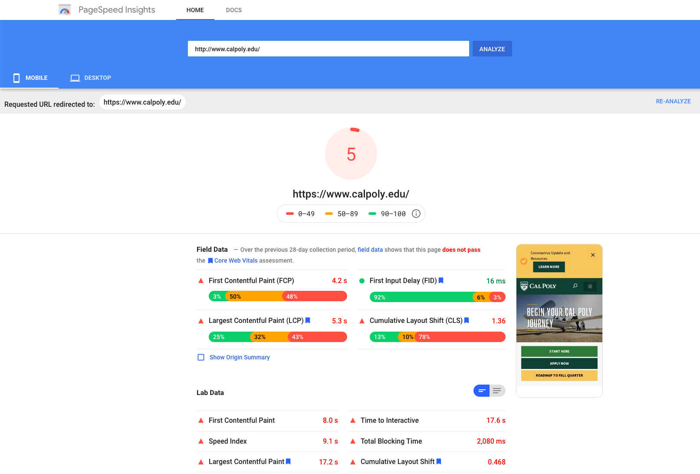Click the RE-ANALYZE link

(673, 101)
